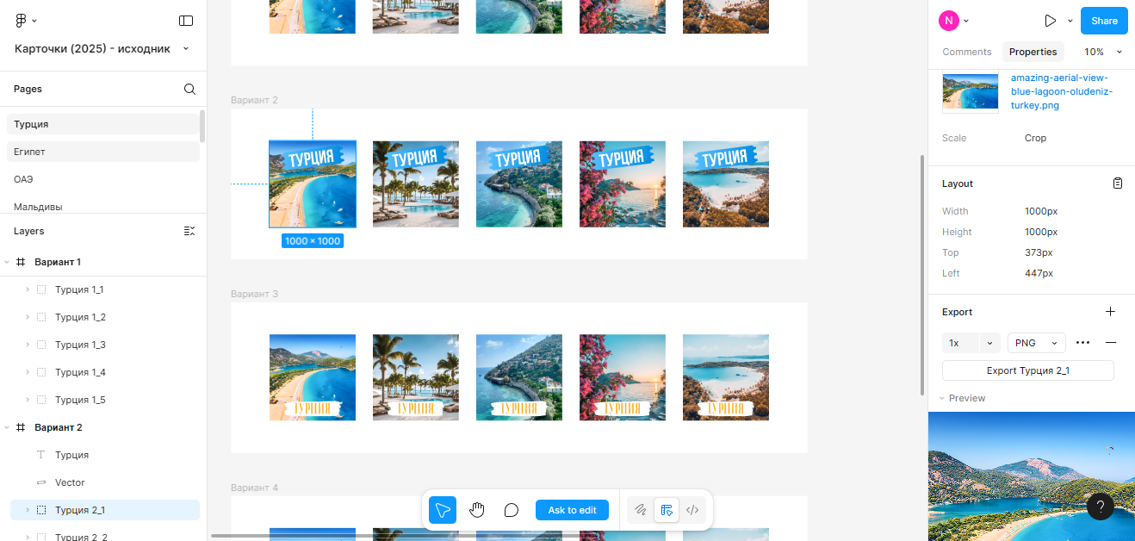
Task: Click the group icon of Турция 1_5
Action: click(x=41, y=400)
